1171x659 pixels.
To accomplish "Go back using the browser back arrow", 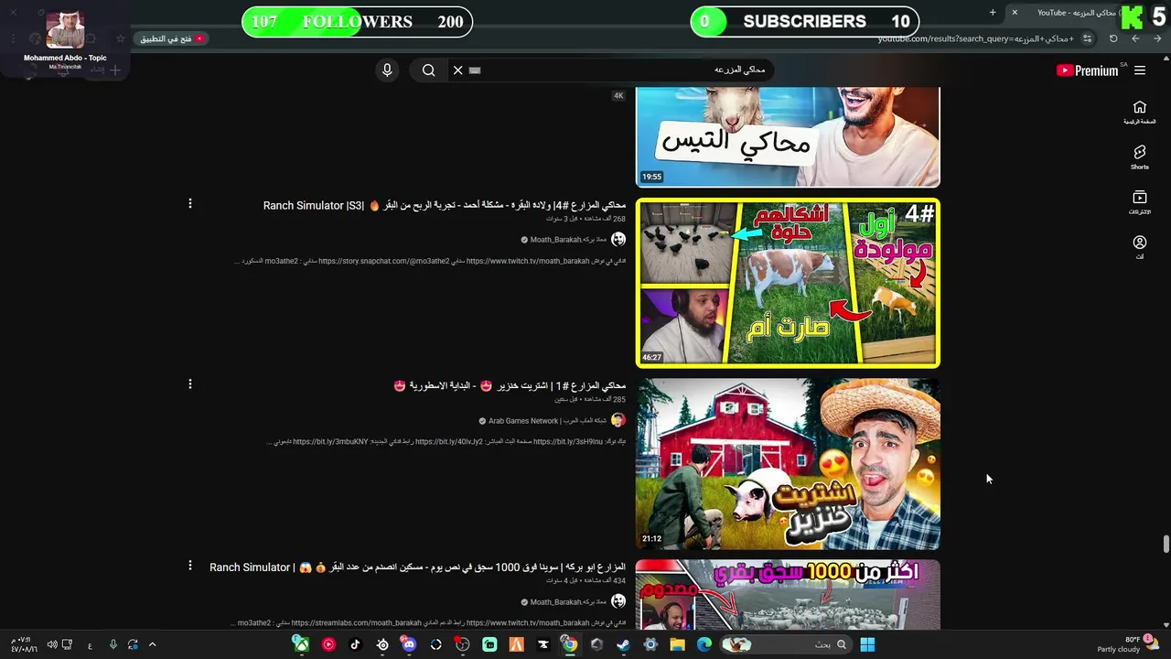I will [1157, 38].
